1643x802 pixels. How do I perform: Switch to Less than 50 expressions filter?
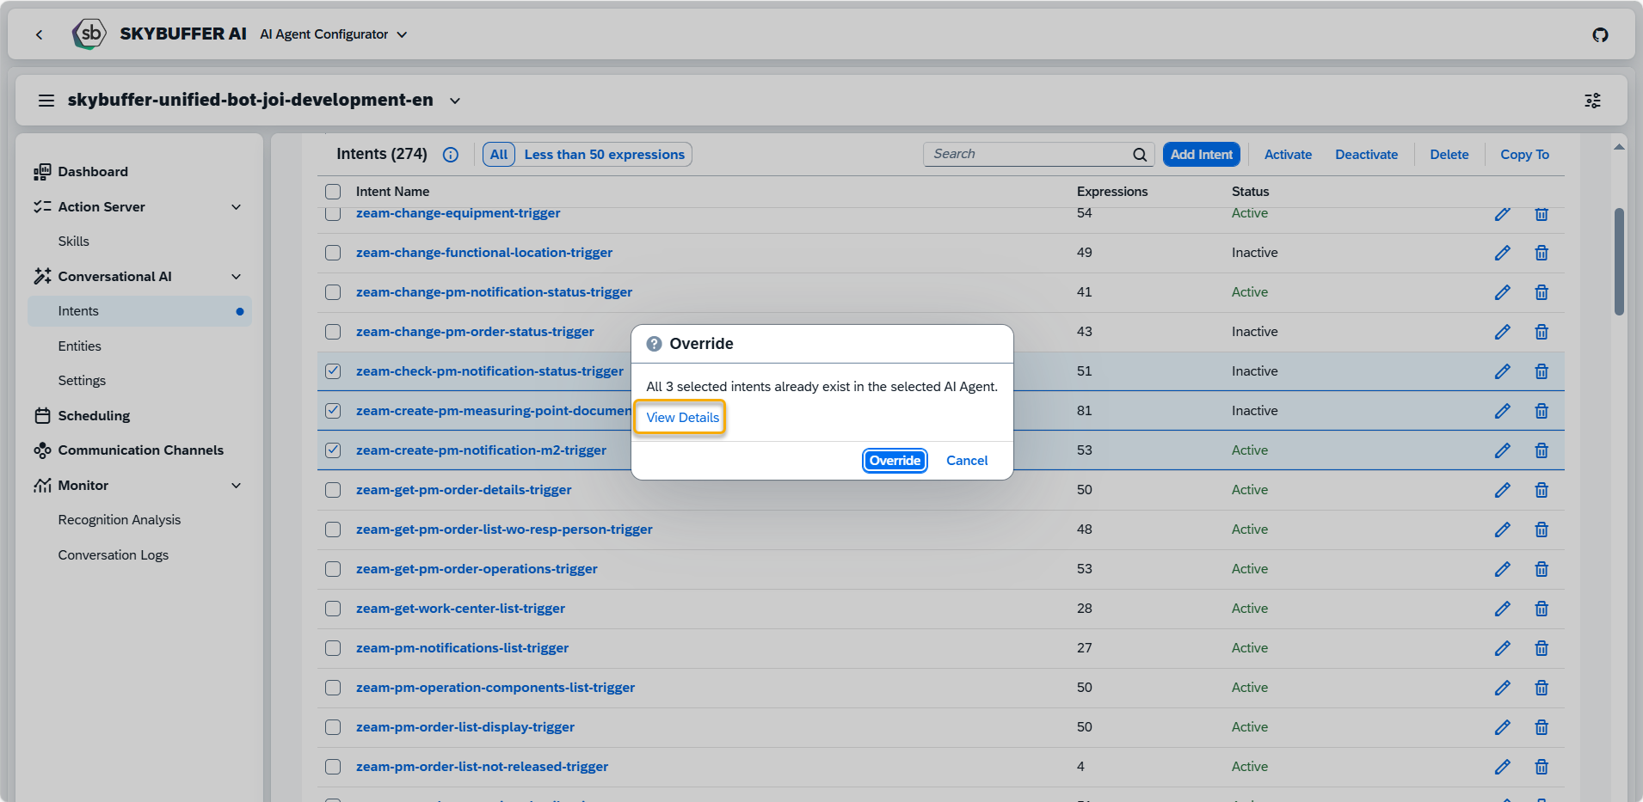point(604,155)
